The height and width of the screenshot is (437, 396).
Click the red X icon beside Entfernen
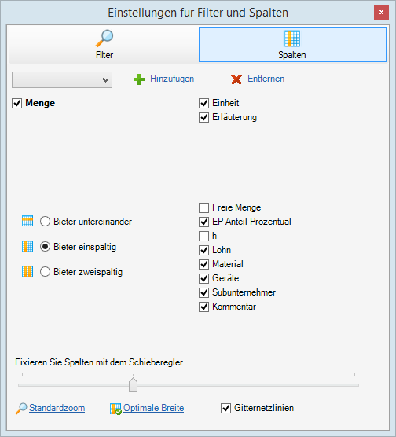tap(236, 79)
